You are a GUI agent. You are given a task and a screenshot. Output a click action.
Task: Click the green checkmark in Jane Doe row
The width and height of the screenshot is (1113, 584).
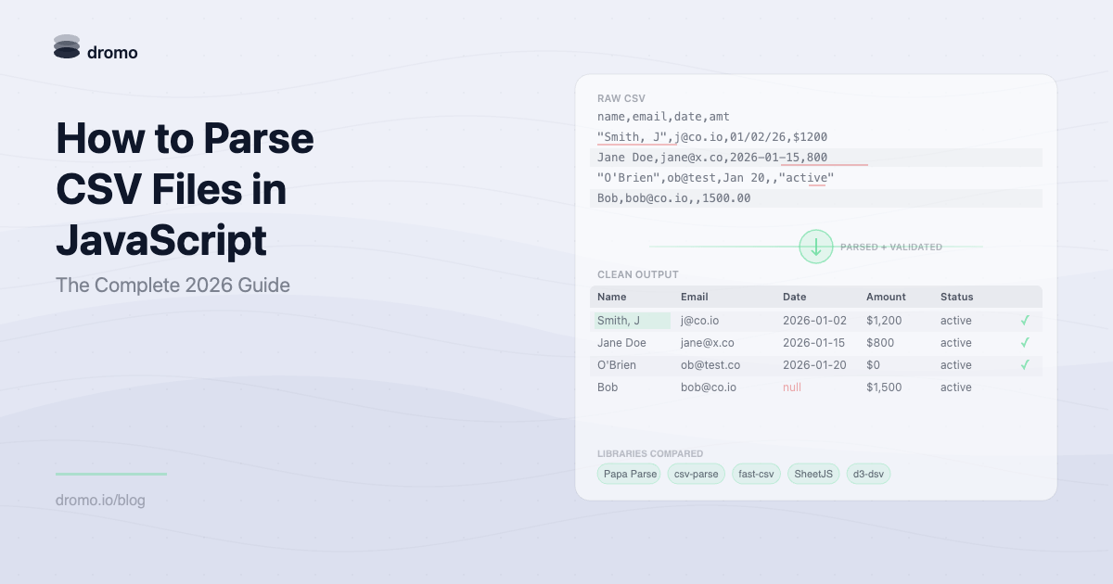point(1025,343)
